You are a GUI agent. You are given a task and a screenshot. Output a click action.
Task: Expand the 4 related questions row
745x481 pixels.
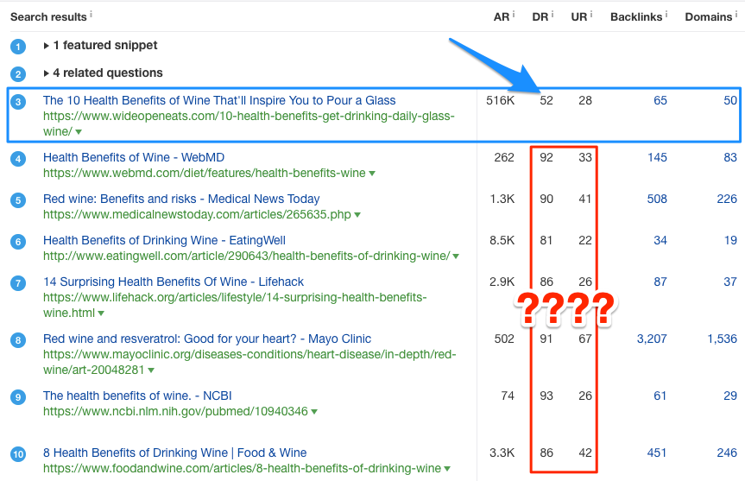click(103, 73)
